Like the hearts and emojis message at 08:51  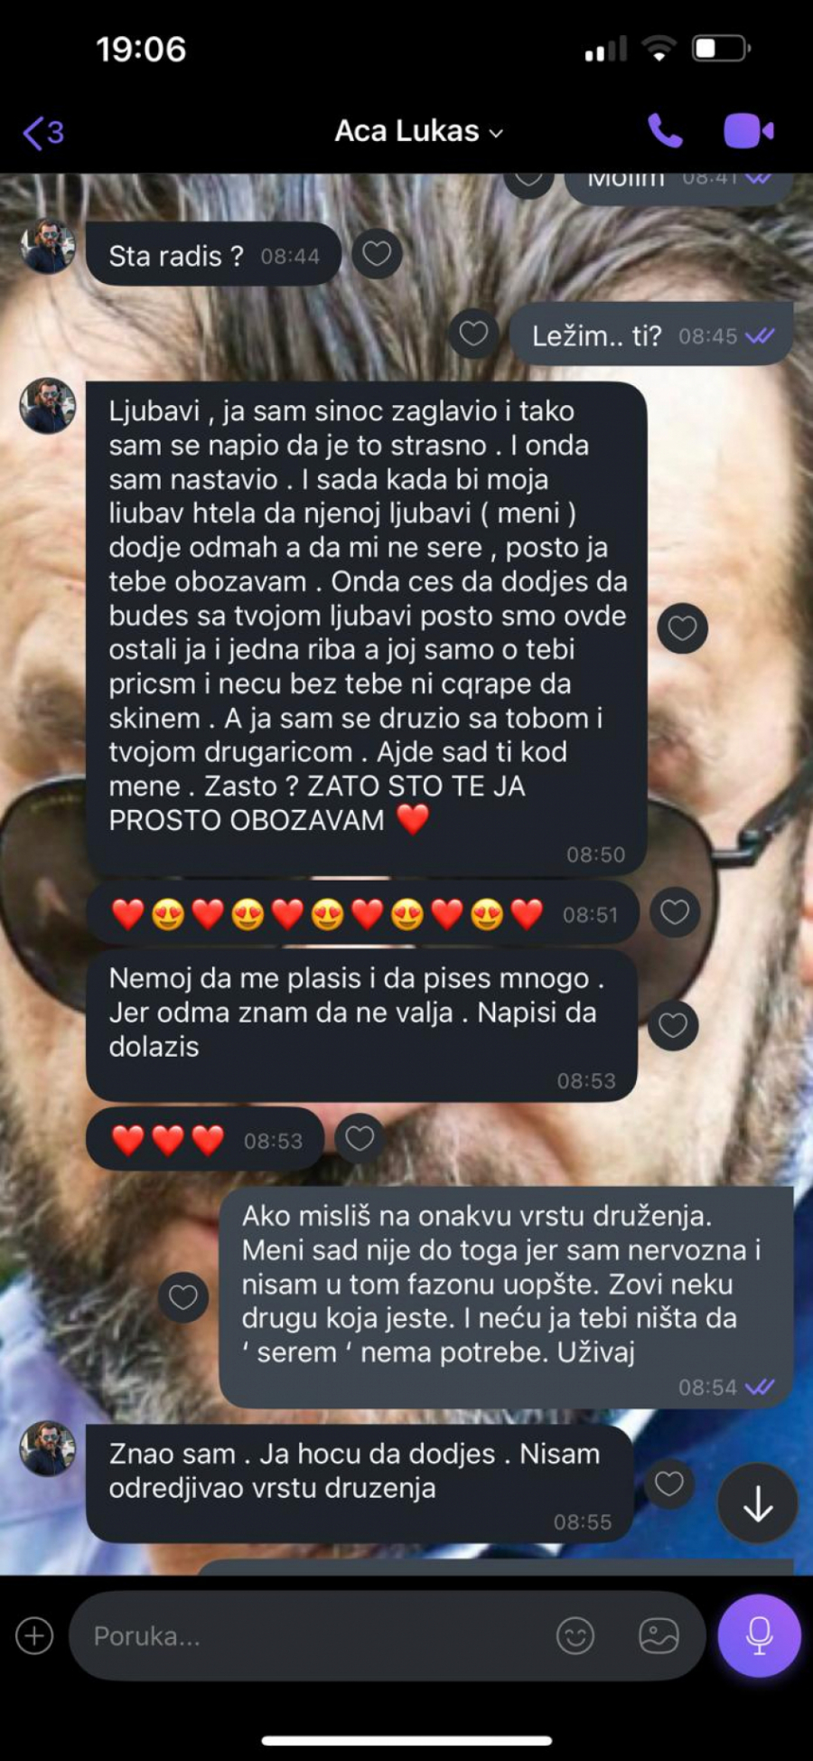(675, 912)
